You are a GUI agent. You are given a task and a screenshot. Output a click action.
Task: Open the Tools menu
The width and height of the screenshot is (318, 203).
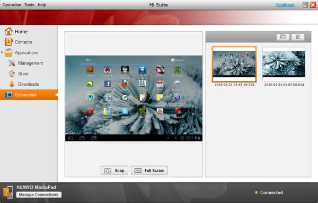pyautogui.click(x=29, y=5)
